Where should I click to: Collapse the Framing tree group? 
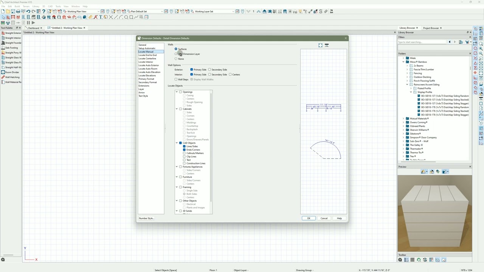coord(177,187)
